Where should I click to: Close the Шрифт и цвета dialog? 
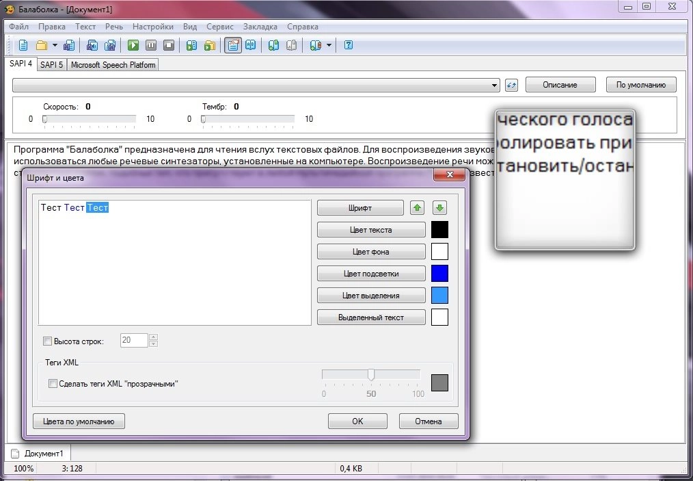point(450,174)
